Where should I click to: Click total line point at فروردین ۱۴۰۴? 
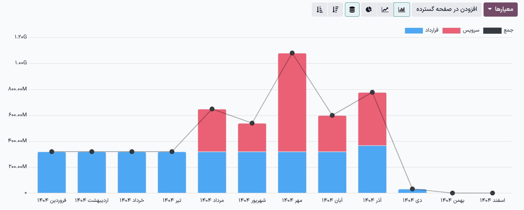(x=52, y=152)
